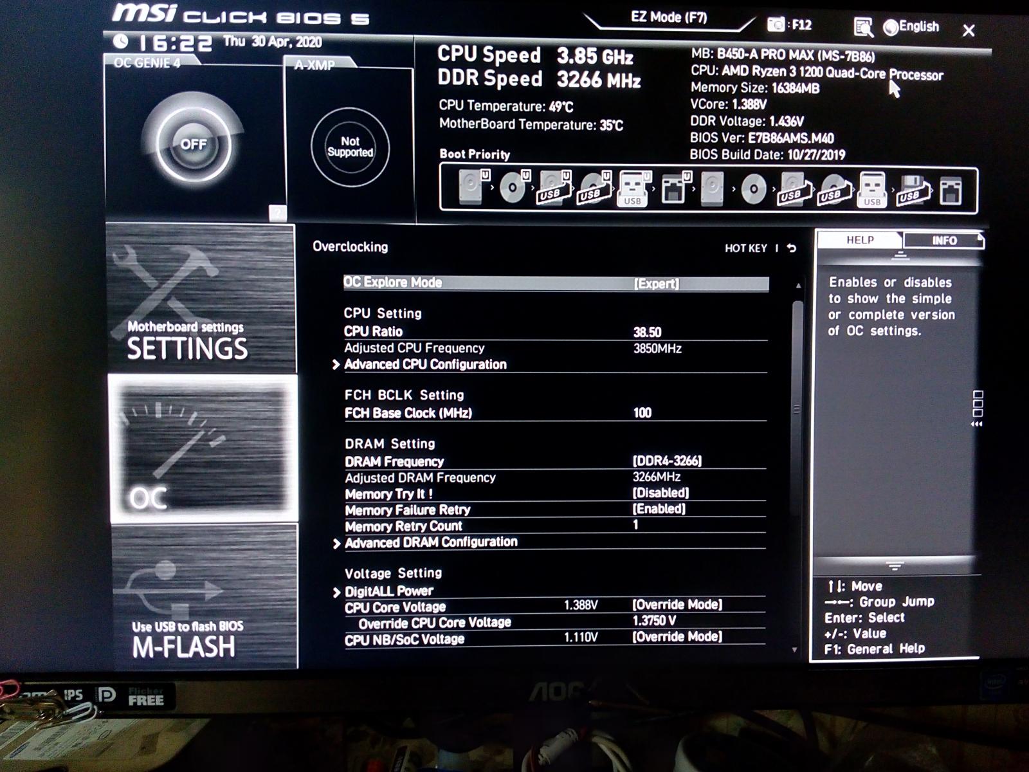
Task: Select the first UEFI hard disk boot device
Action: 474,187
